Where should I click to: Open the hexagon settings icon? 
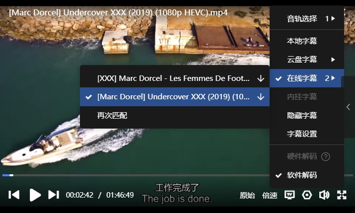tap(307, 195)
